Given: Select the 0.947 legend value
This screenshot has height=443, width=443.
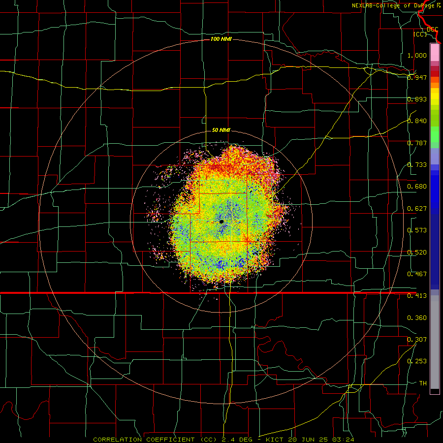Looking at the screenshot, I should (417, 77).
